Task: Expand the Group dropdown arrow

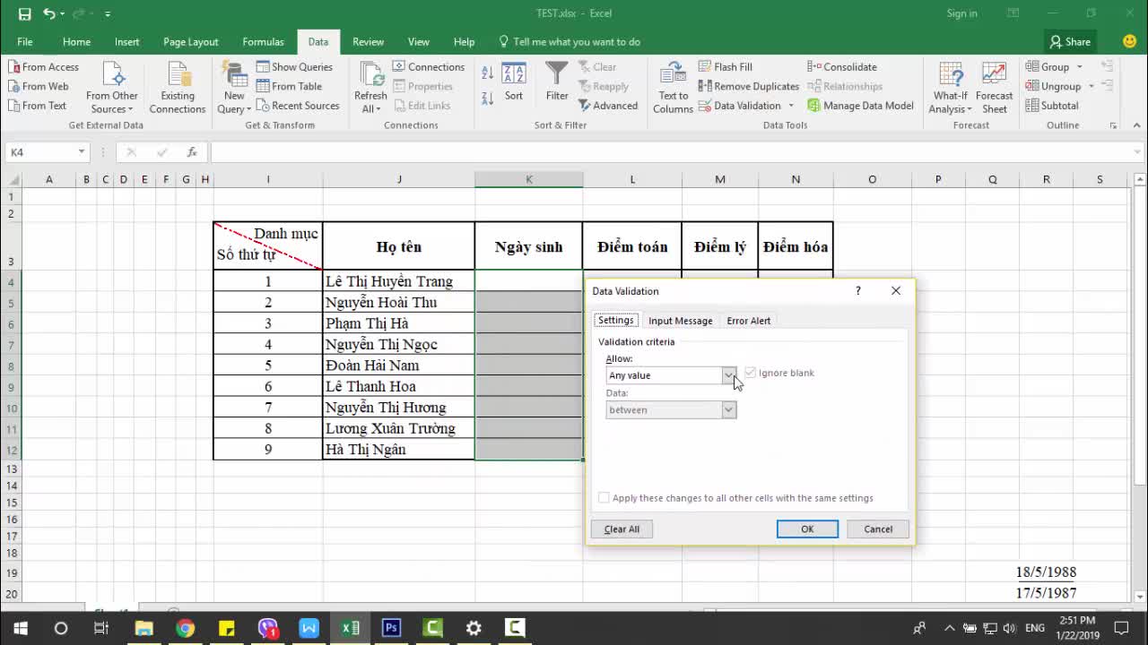Action: tap(1079, 67)
